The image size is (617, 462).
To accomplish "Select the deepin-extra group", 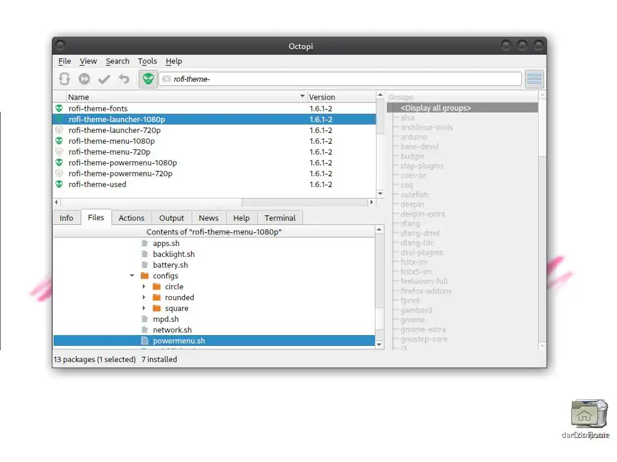I will 422,214.
